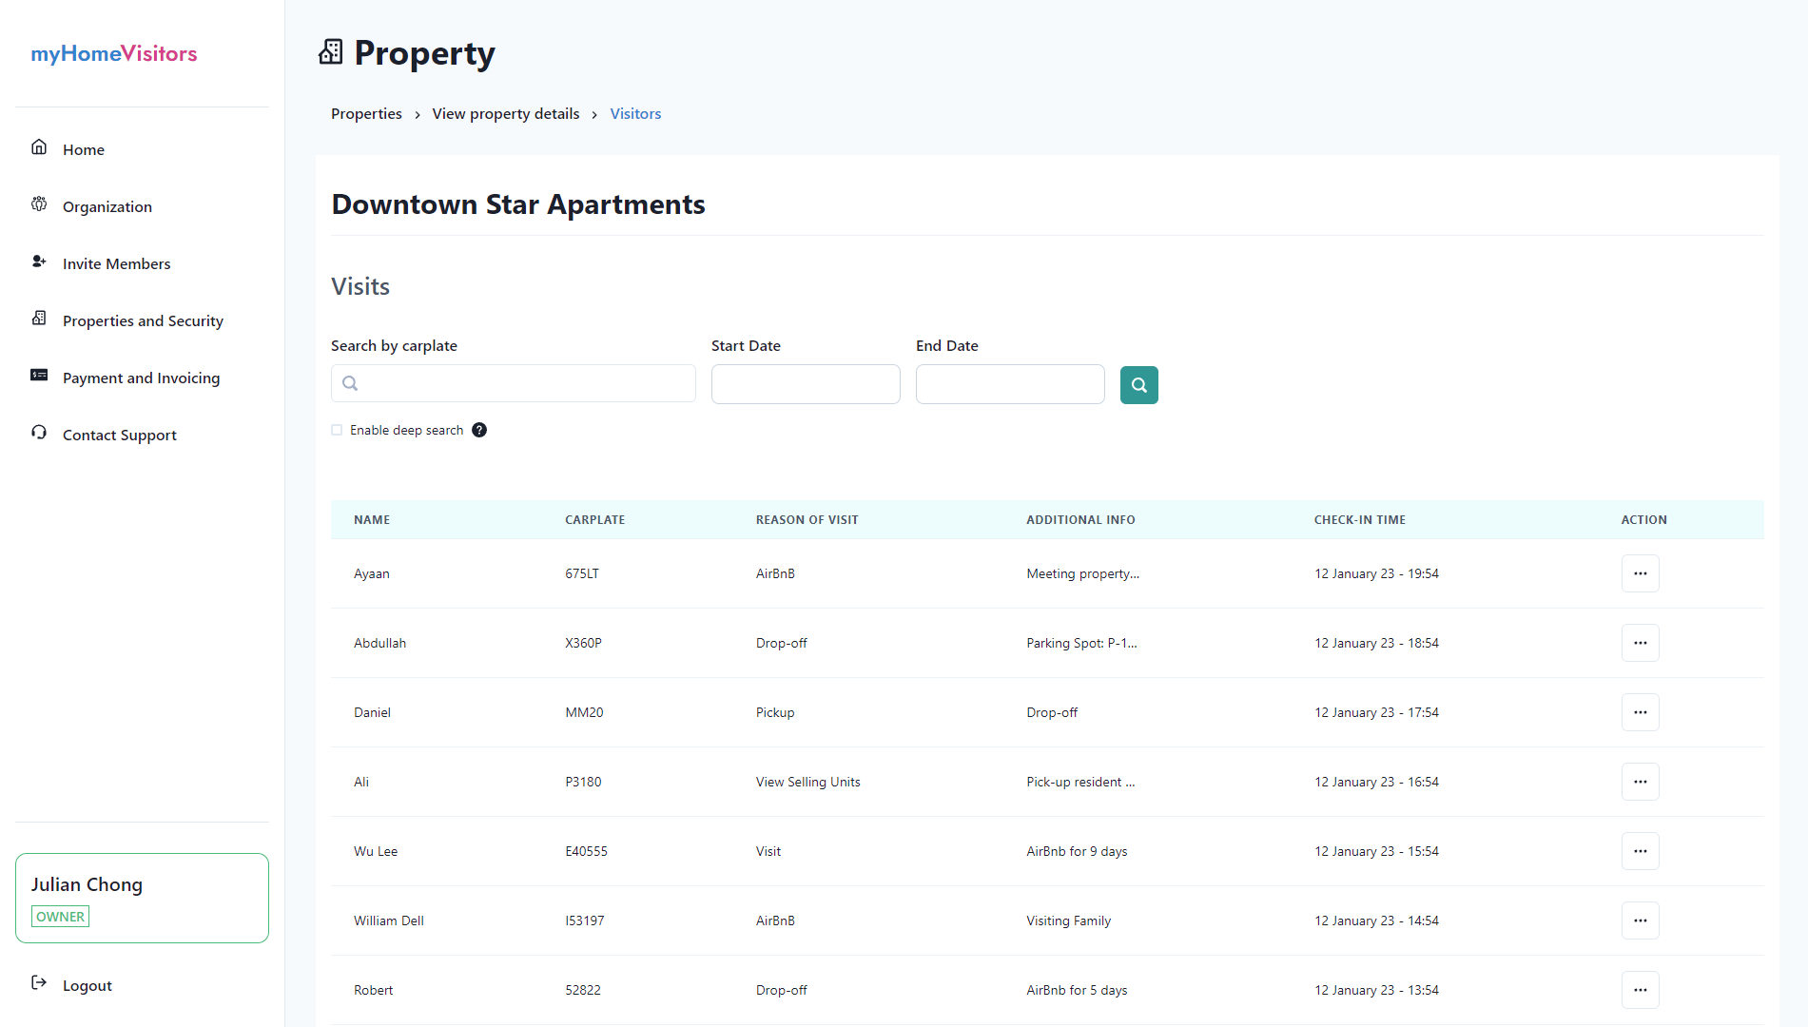Open the actions menu for Robert's drop-off

(1640, 989)
